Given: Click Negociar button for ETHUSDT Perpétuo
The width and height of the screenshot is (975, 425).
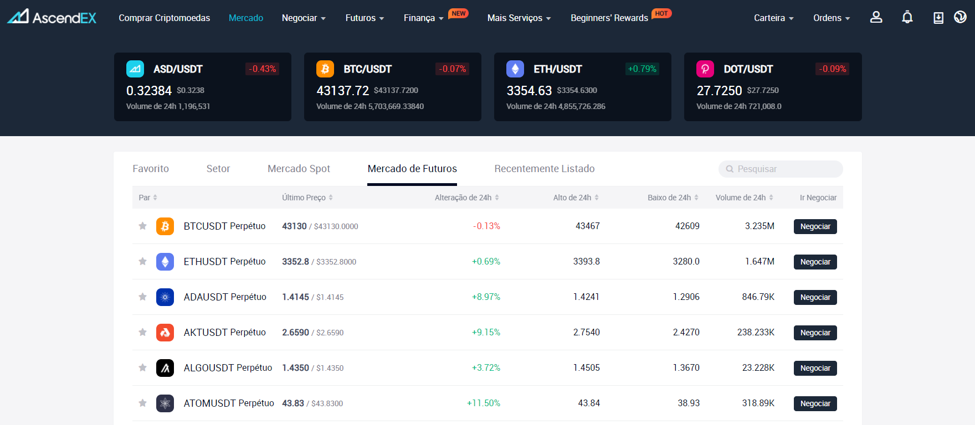Looking at the screenshot, I should click(x=815, y=262).
